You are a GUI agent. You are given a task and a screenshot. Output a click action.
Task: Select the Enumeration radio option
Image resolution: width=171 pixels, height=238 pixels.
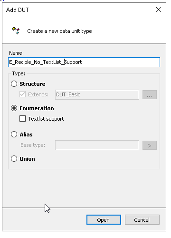click(14, 108)
